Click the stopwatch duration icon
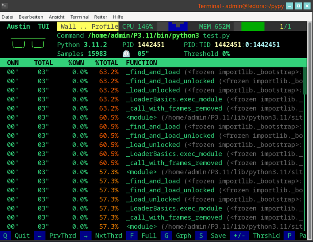Screen dimensions: 313x242 126,54
